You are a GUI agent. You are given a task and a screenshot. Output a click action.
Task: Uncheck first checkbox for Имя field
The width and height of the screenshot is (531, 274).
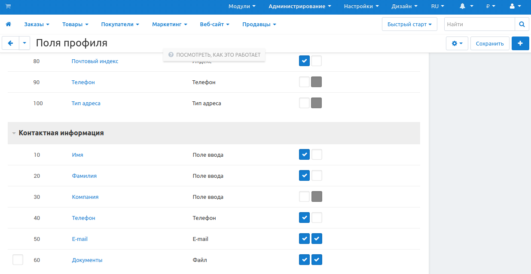304,155
